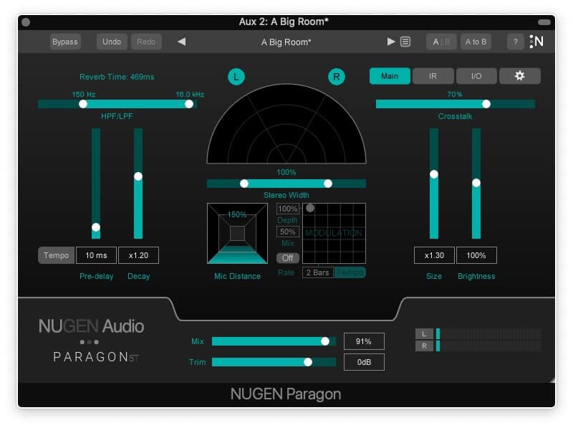Click the Mix slider handle
This screenshot has height=428, width=573.
click(x=325, y=341)
